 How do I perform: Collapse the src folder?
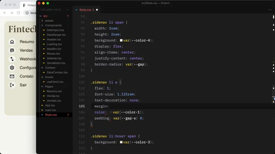pos(40,16)
